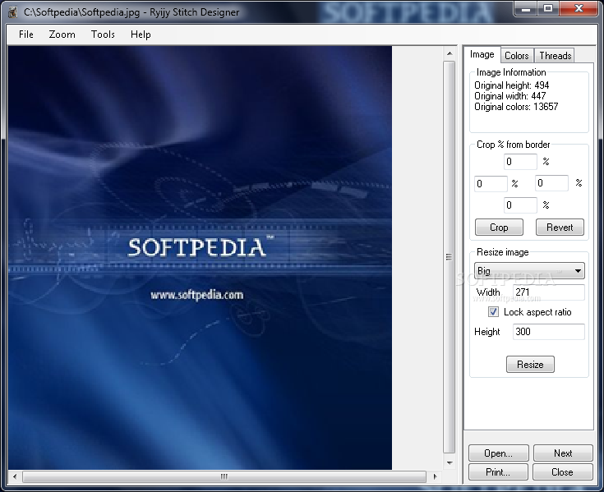Click the right crop percent field
Screen dimensions: 604x492
tap(551, 183)
